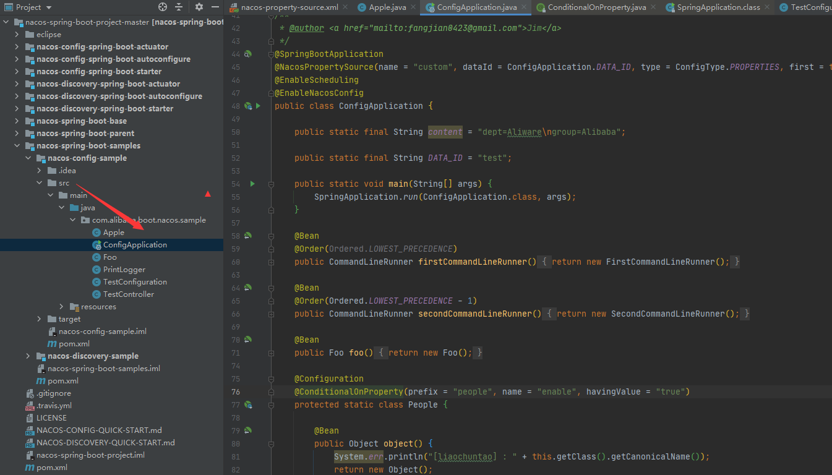Viewport: 832px width, 475px height.
Task: Click the YAML file icon beside .travis.yml
Action: [30, 405]
